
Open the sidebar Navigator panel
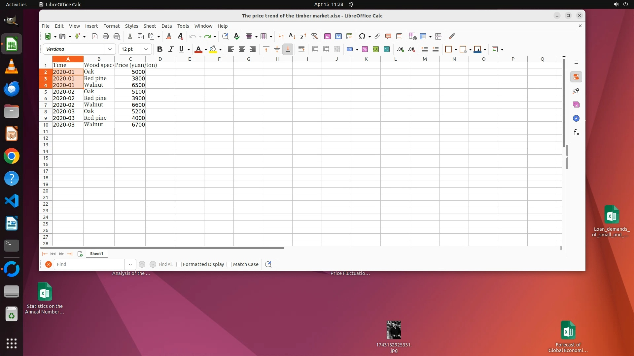pyautogui.click(x=576, y=118)
